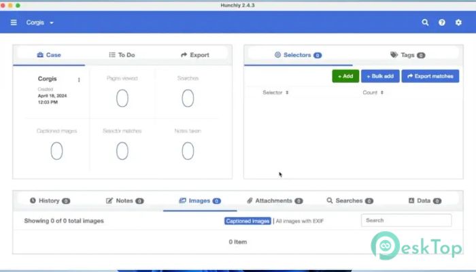476x272 pixels.
Task: Click the tags icon on Tags tab
Action: tap(394, 55)
